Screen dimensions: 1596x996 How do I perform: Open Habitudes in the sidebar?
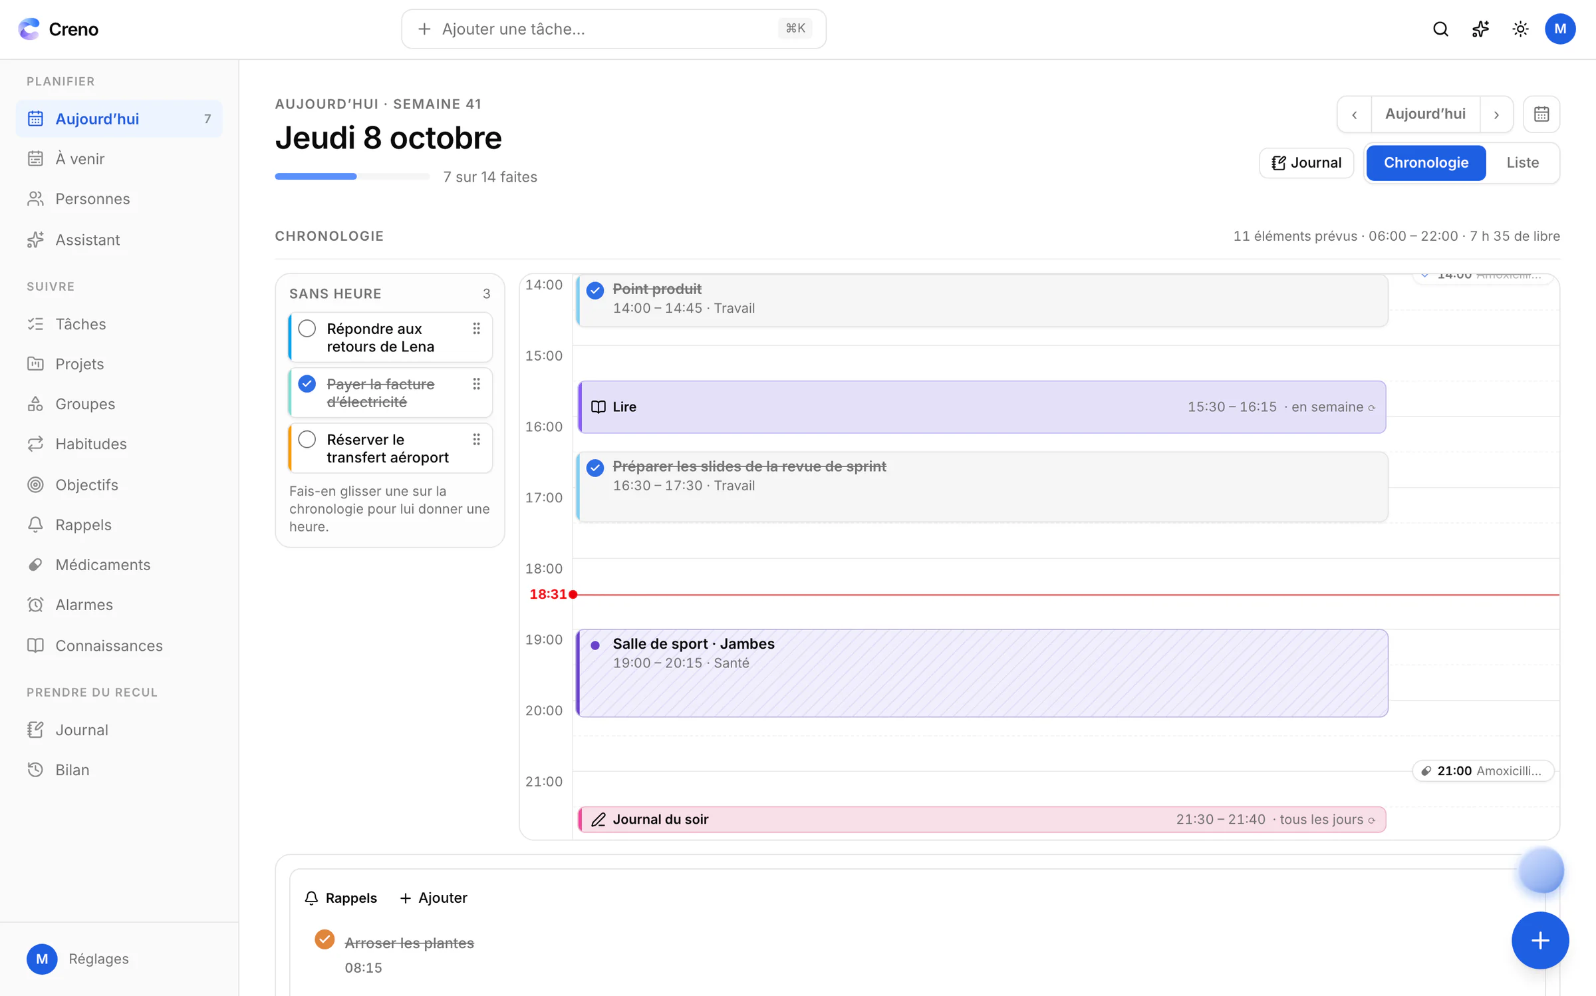click(x=119, y=444)
